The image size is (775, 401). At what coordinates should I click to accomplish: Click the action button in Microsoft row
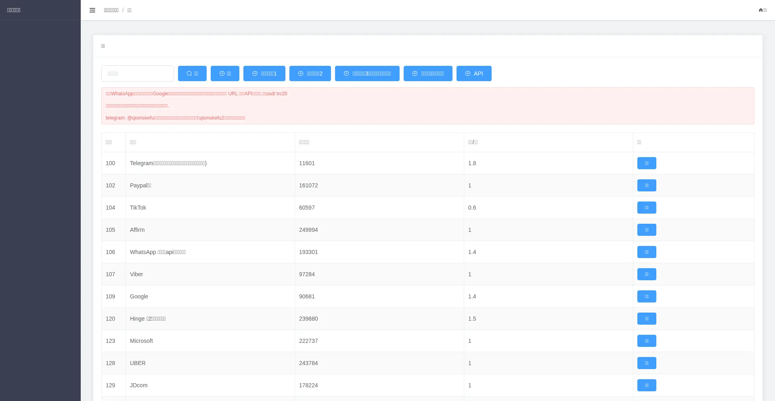tap(646, 341)
